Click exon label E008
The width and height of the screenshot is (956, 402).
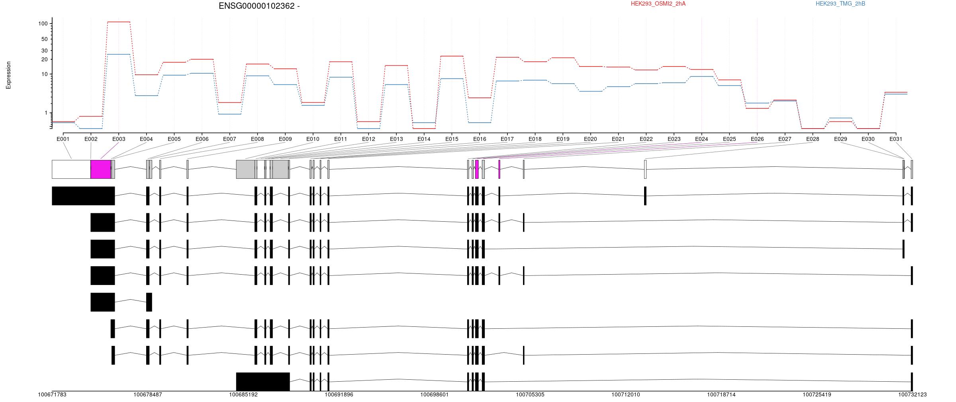pos(257,139)
